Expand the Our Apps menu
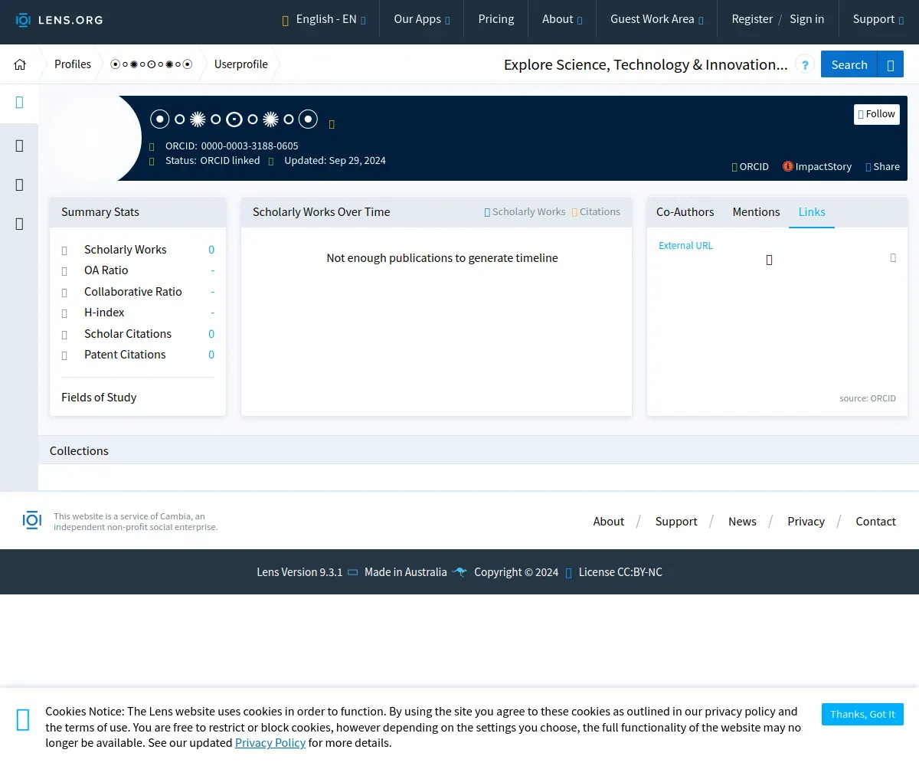Viewport: 919px width, 766px height. coord(421,19)
